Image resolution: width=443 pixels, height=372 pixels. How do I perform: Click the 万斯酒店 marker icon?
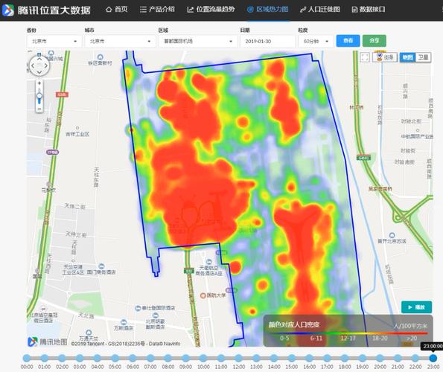[x=124, y=322]
